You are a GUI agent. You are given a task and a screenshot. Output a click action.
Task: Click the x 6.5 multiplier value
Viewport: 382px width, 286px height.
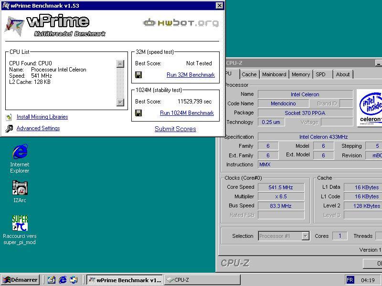click(281, 196)
